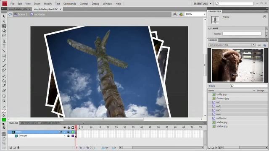Screen dimensions: 269x151
Task: Select buffy.jpg in library list
Action: pyautogui.click(x=222, y=94)
